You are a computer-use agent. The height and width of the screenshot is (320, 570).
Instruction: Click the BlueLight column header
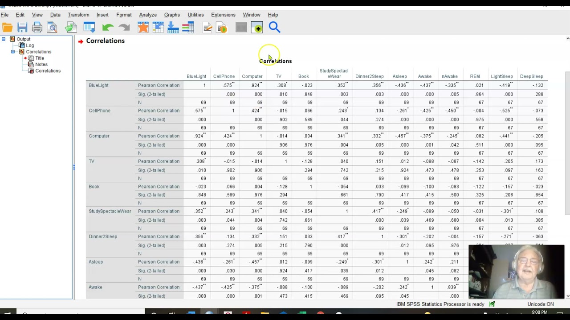(x=196, y=76)
